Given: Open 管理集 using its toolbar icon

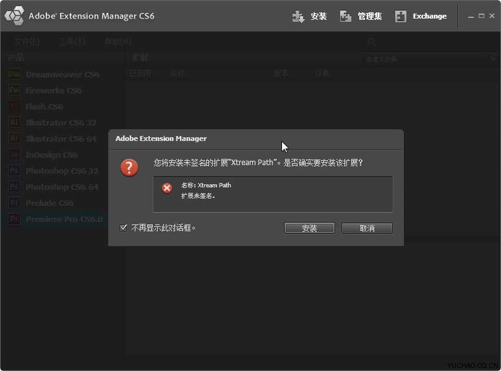Looking at the screenshot, I should 345,16.
